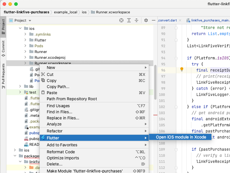The height and width of the screenshot is (173, 230).
Task: Switch to the convert.dart editor tab
Action: pos(168,20)
